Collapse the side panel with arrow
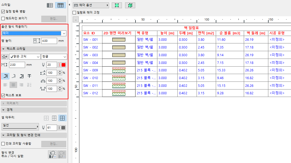Viewport: 291px width, 163px height. click(x=69, y=5)
